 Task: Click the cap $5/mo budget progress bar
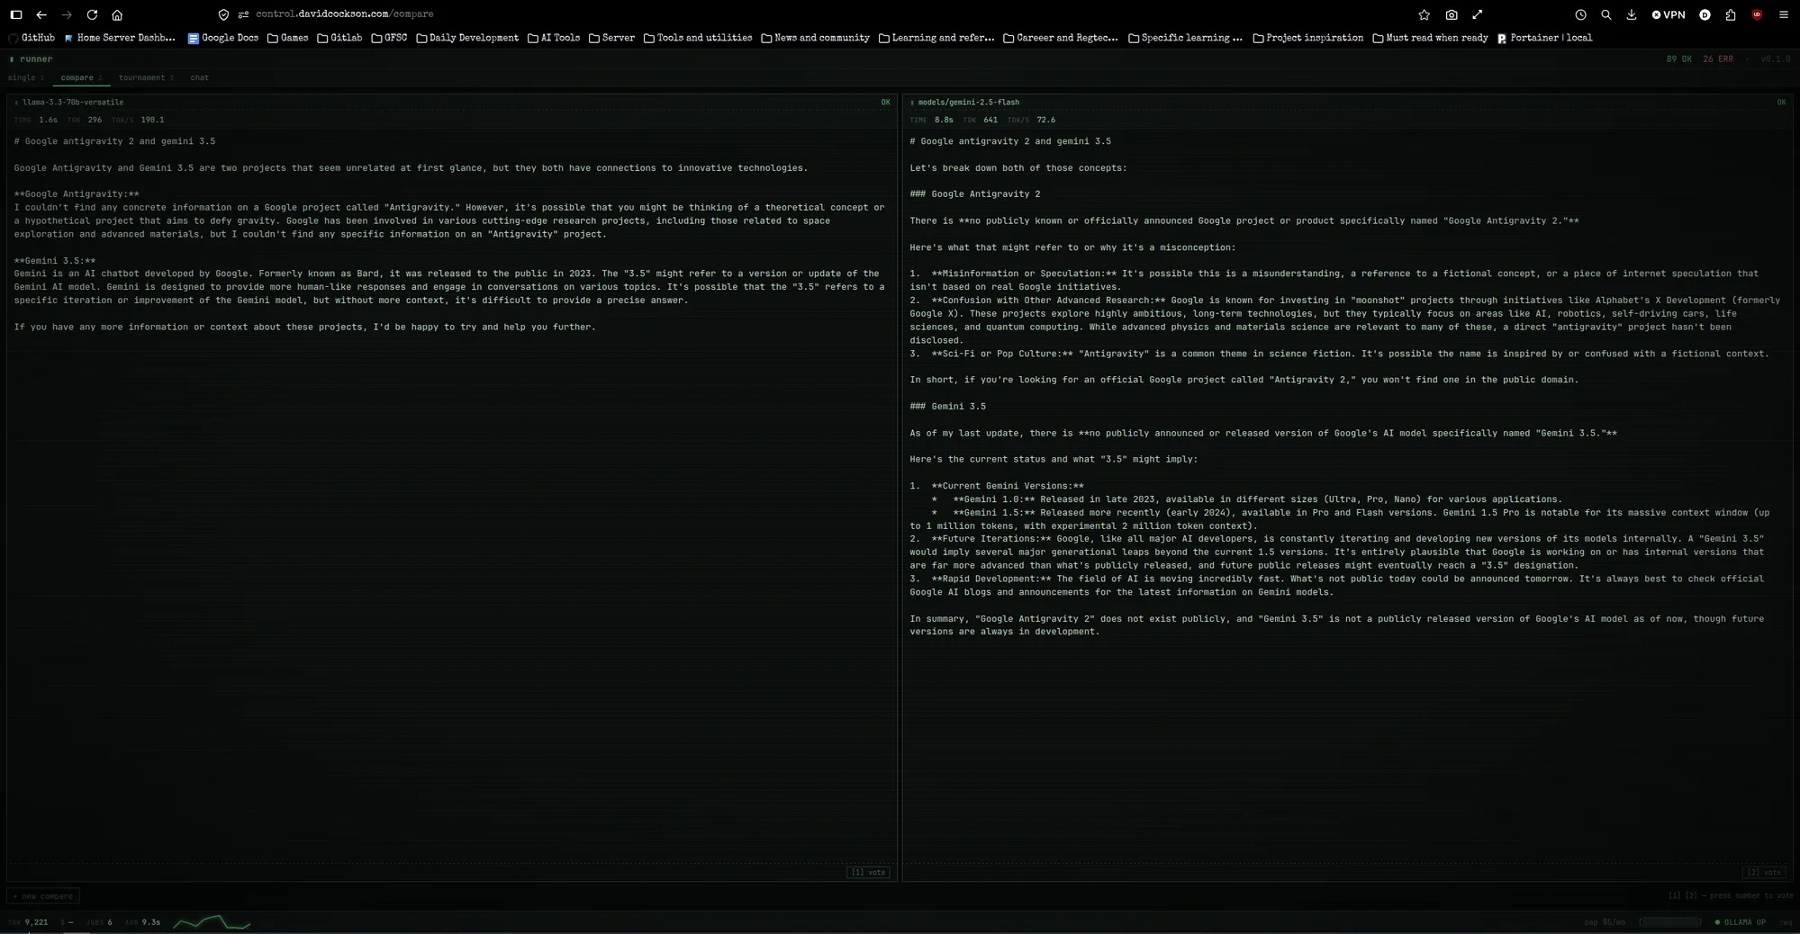1669,922
